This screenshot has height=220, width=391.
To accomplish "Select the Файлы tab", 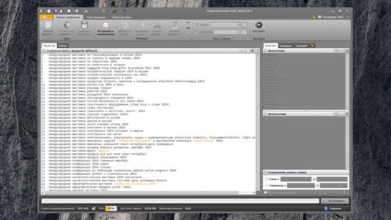I will (62, 46).
